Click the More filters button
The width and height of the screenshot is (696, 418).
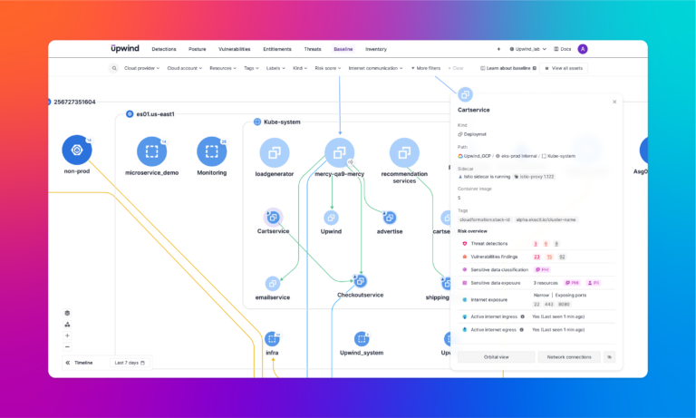click(426, 68)
